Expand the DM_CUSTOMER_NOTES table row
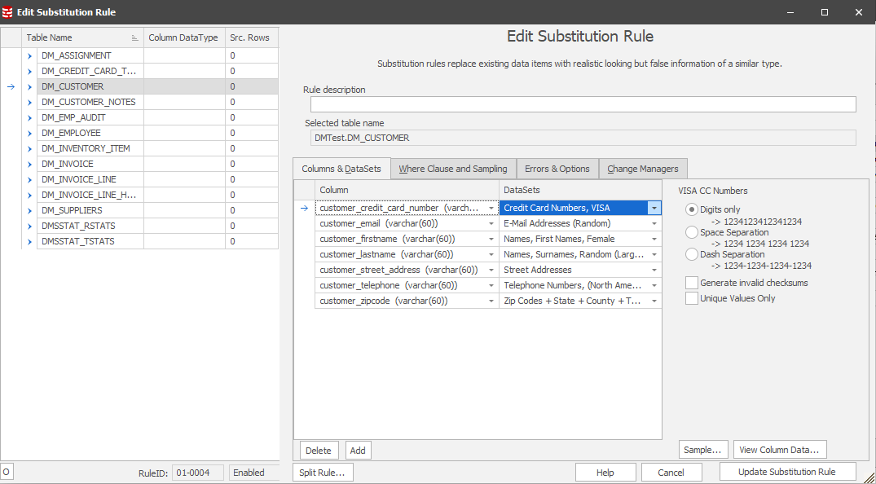 [30, 102]
